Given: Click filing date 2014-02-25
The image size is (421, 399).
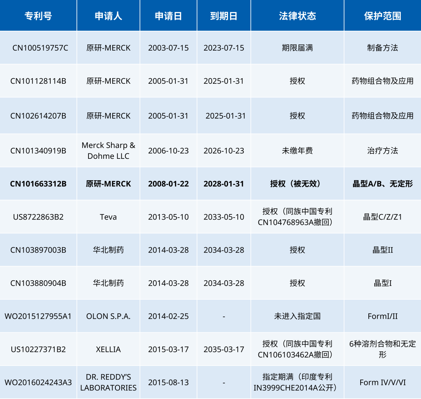Looking at the screenshot, I should [168, 316].
